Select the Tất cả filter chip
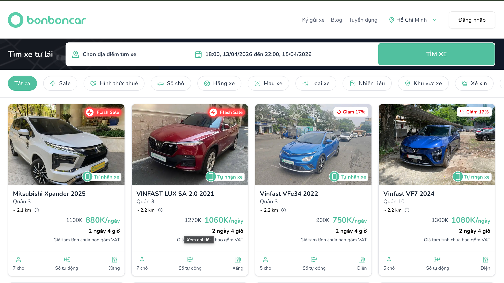This screenshot has height=283, width=504. click(x=22, y=83)
